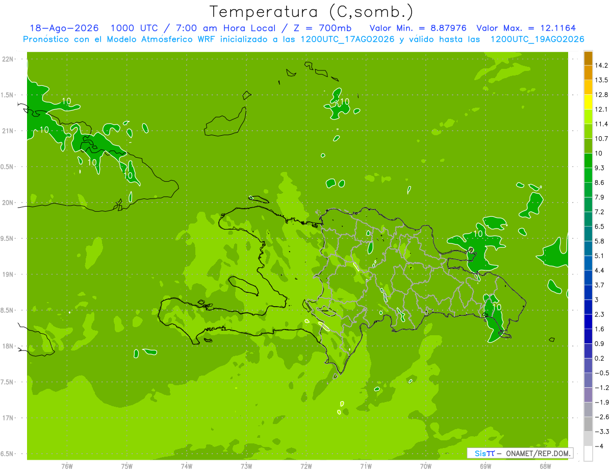Pick the purple swatch between -1.2 and -1.9
This screenshot has width=612, height=473.
point(588,395)
